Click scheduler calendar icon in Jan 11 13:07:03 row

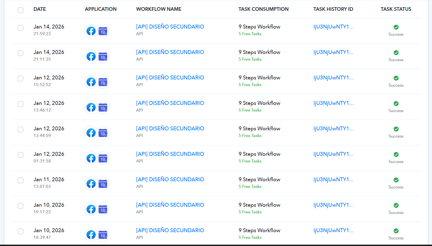103,184
